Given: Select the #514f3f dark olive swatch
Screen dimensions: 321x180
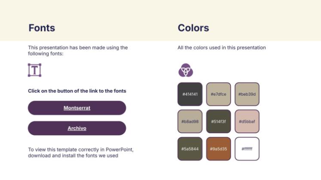Looking at the screenshot, I should pyautogui.click(x=218, y=121).
